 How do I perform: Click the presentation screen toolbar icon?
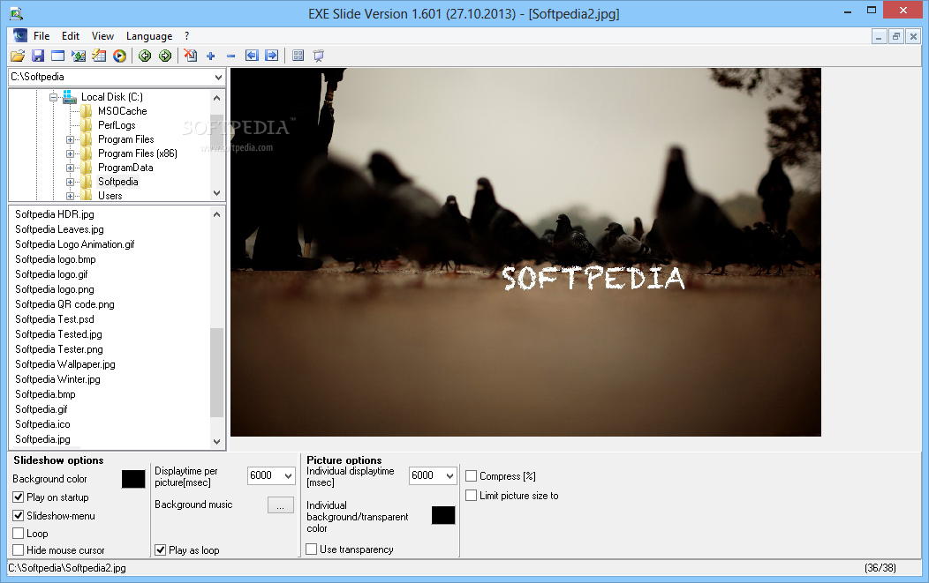[x=319, y=56]
